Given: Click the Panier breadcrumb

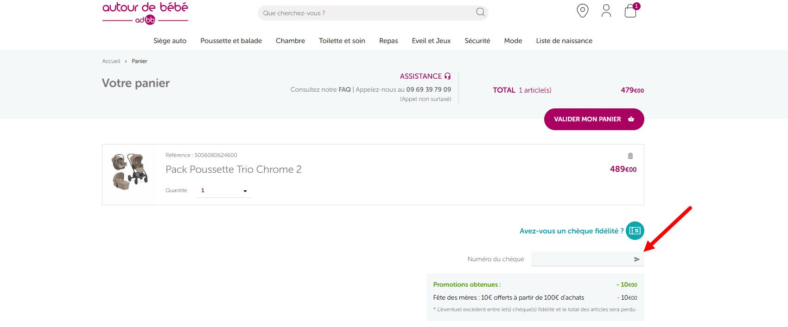Looking at the screenshot, I should [140, 61].
